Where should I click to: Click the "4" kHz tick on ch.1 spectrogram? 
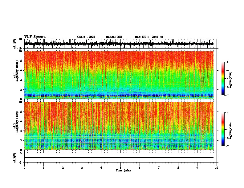(x=22, y=80)
